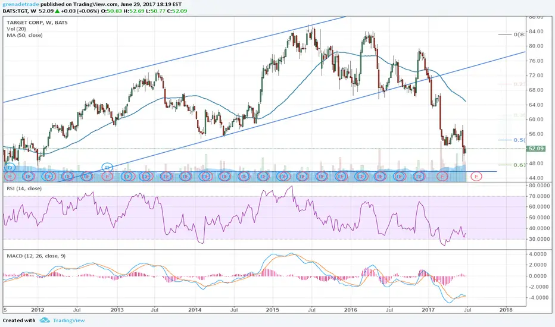This screenshot has width=555, height=327.
Task: Click the O:50.83 open value in header
Action: [111, 11]
